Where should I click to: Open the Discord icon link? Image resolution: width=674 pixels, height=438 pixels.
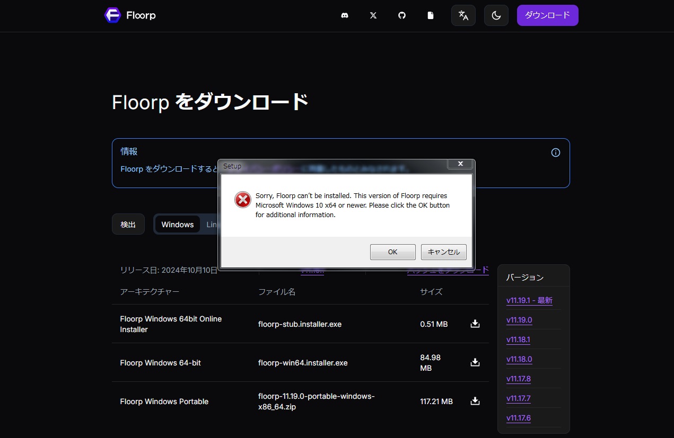345,15
